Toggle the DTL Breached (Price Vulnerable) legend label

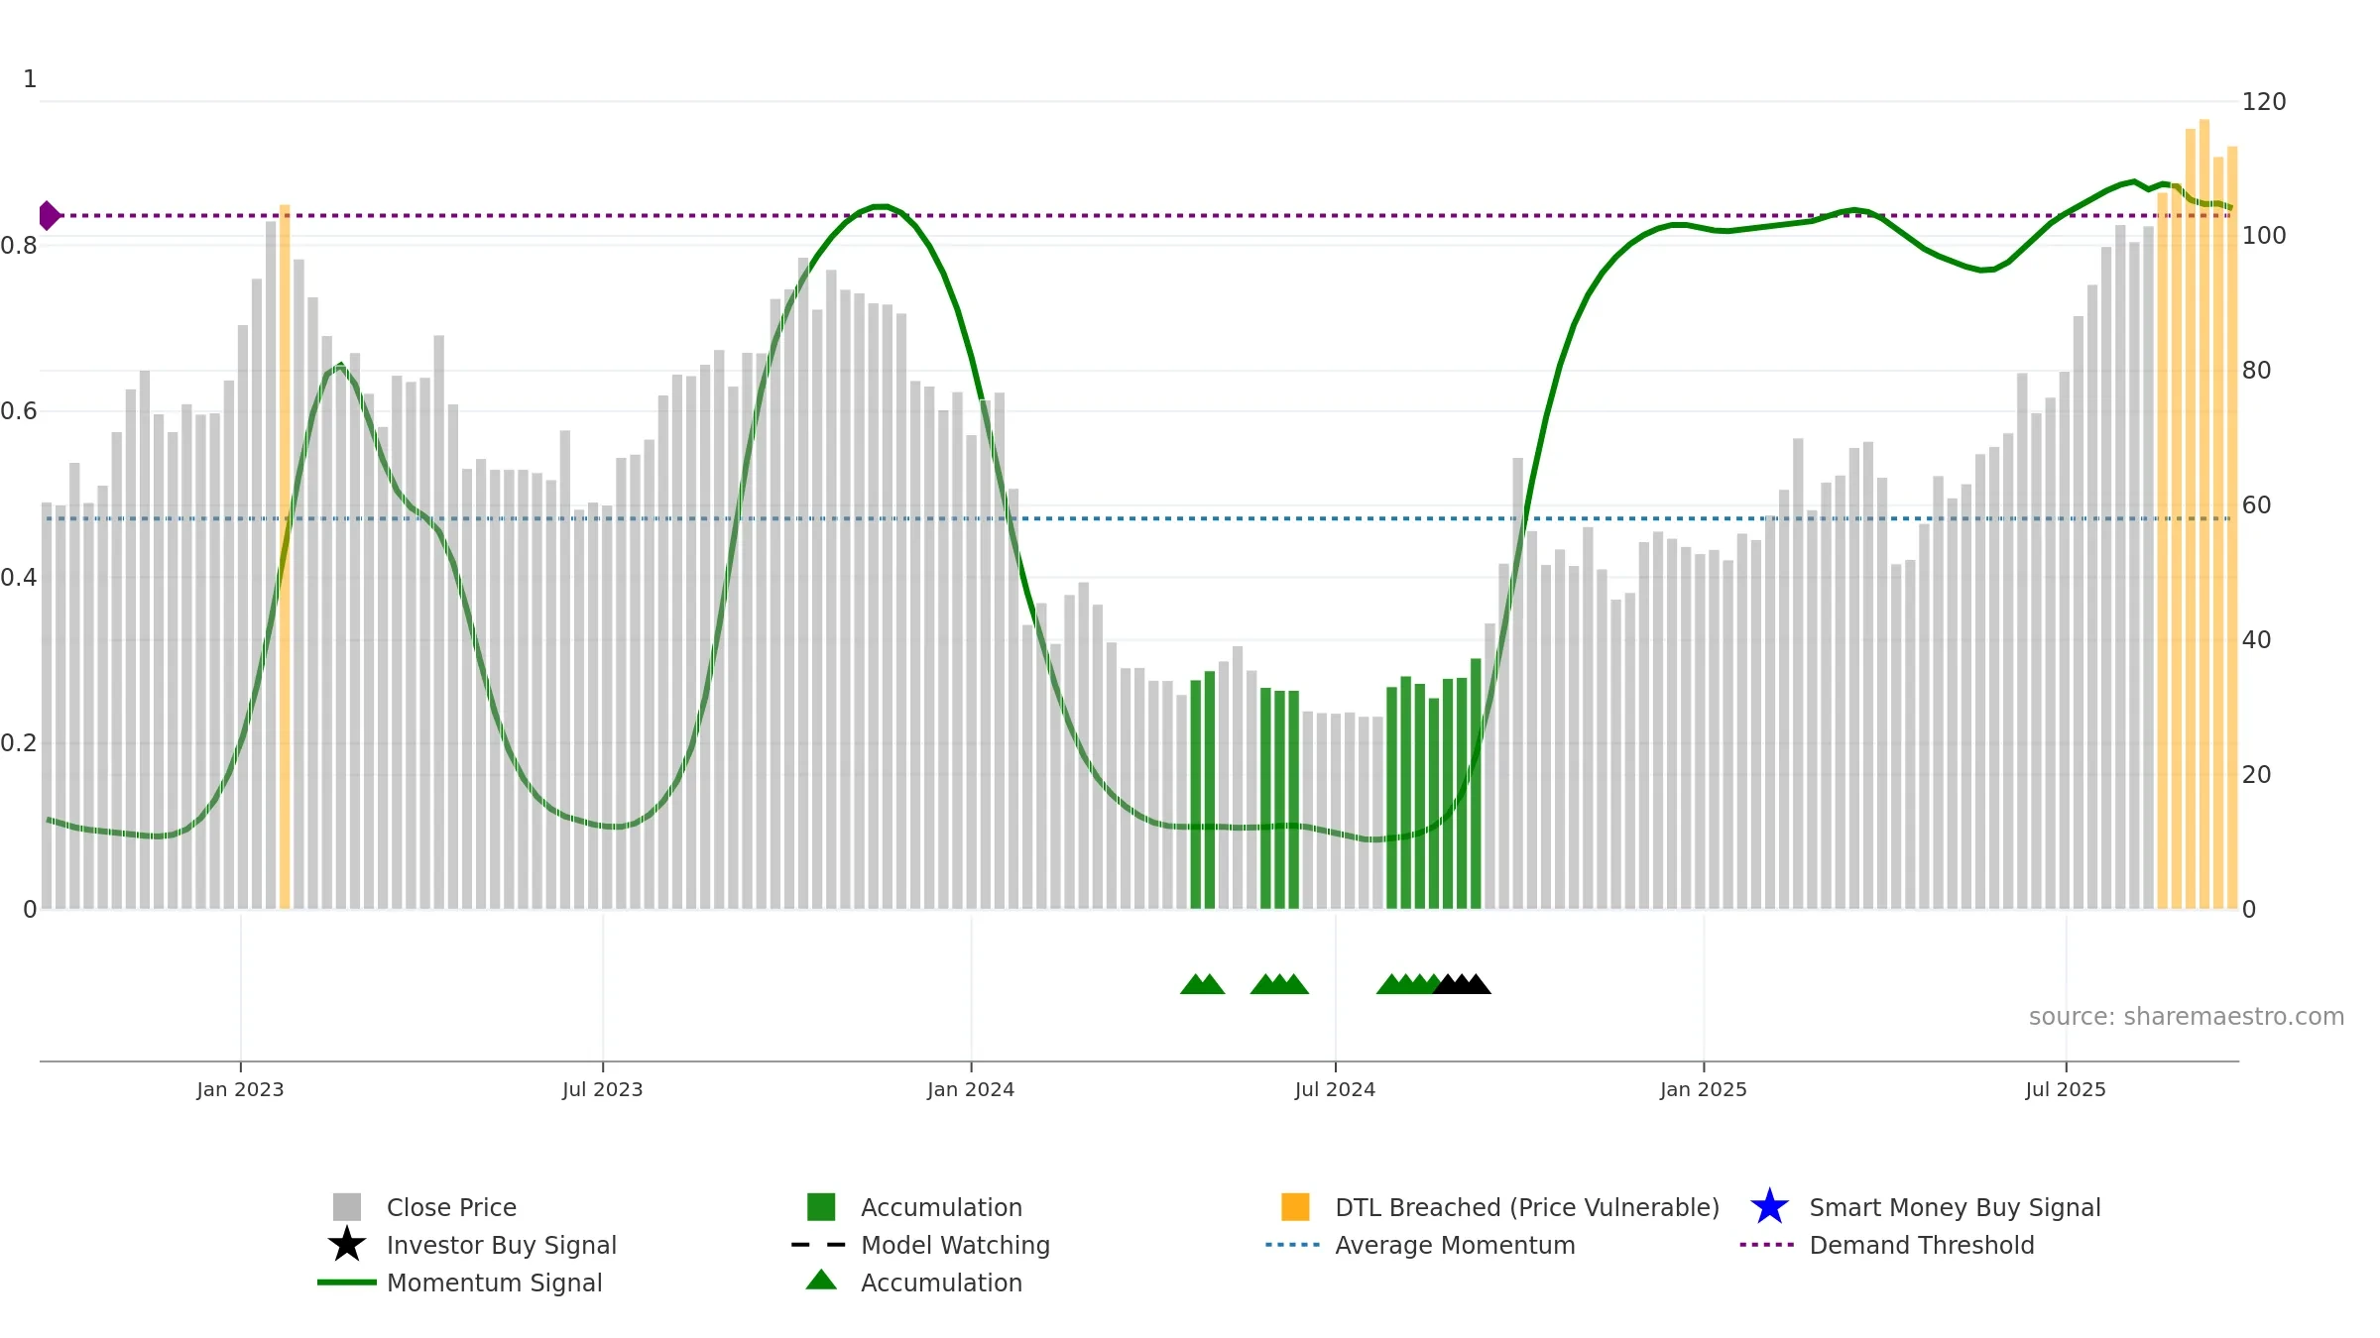(x=1527, y=1207)
